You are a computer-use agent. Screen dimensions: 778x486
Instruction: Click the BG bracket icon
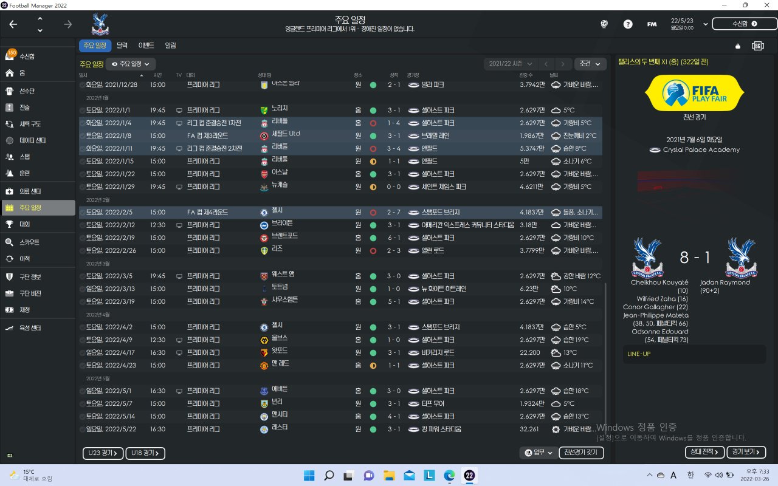click(757, 46)
